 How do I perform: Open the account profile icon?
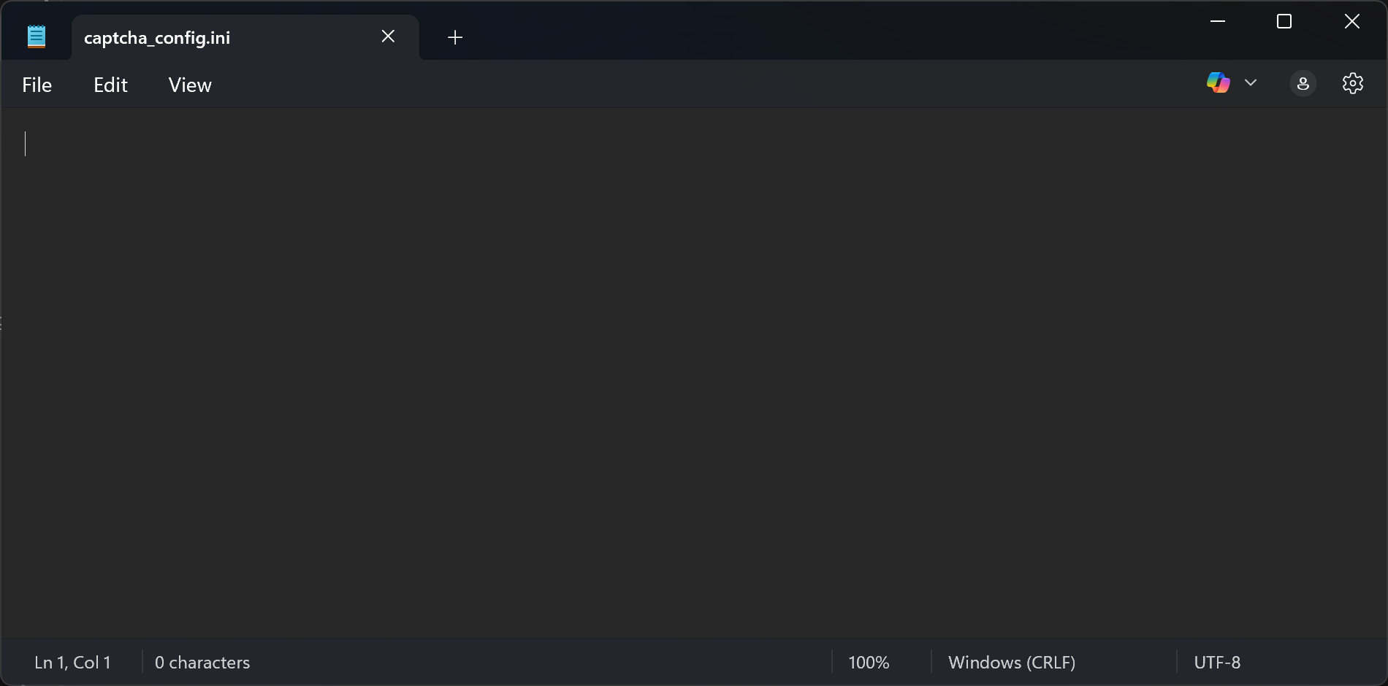pyautogui.click(x=1303, y=84)
